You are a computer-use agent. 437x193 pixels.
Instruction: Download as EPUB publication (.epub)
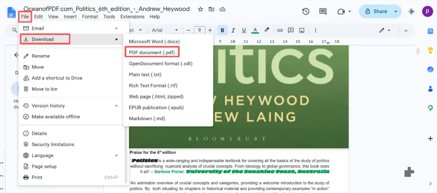(x=168, y=107)
